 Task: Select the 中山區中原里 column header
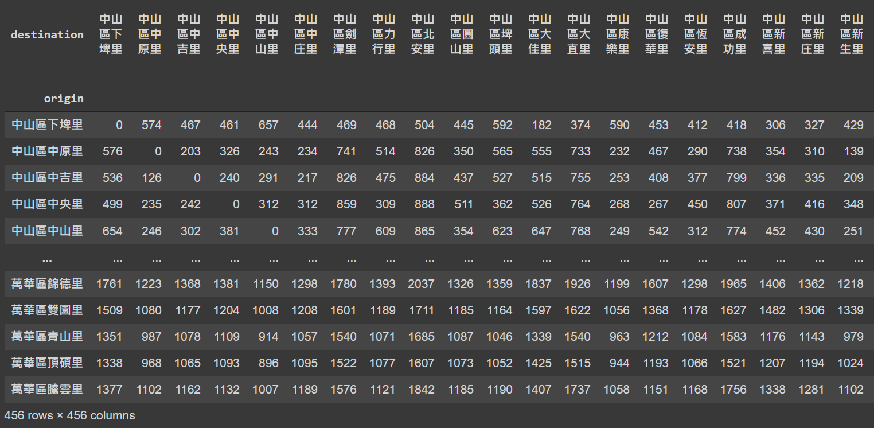(150, 34)
